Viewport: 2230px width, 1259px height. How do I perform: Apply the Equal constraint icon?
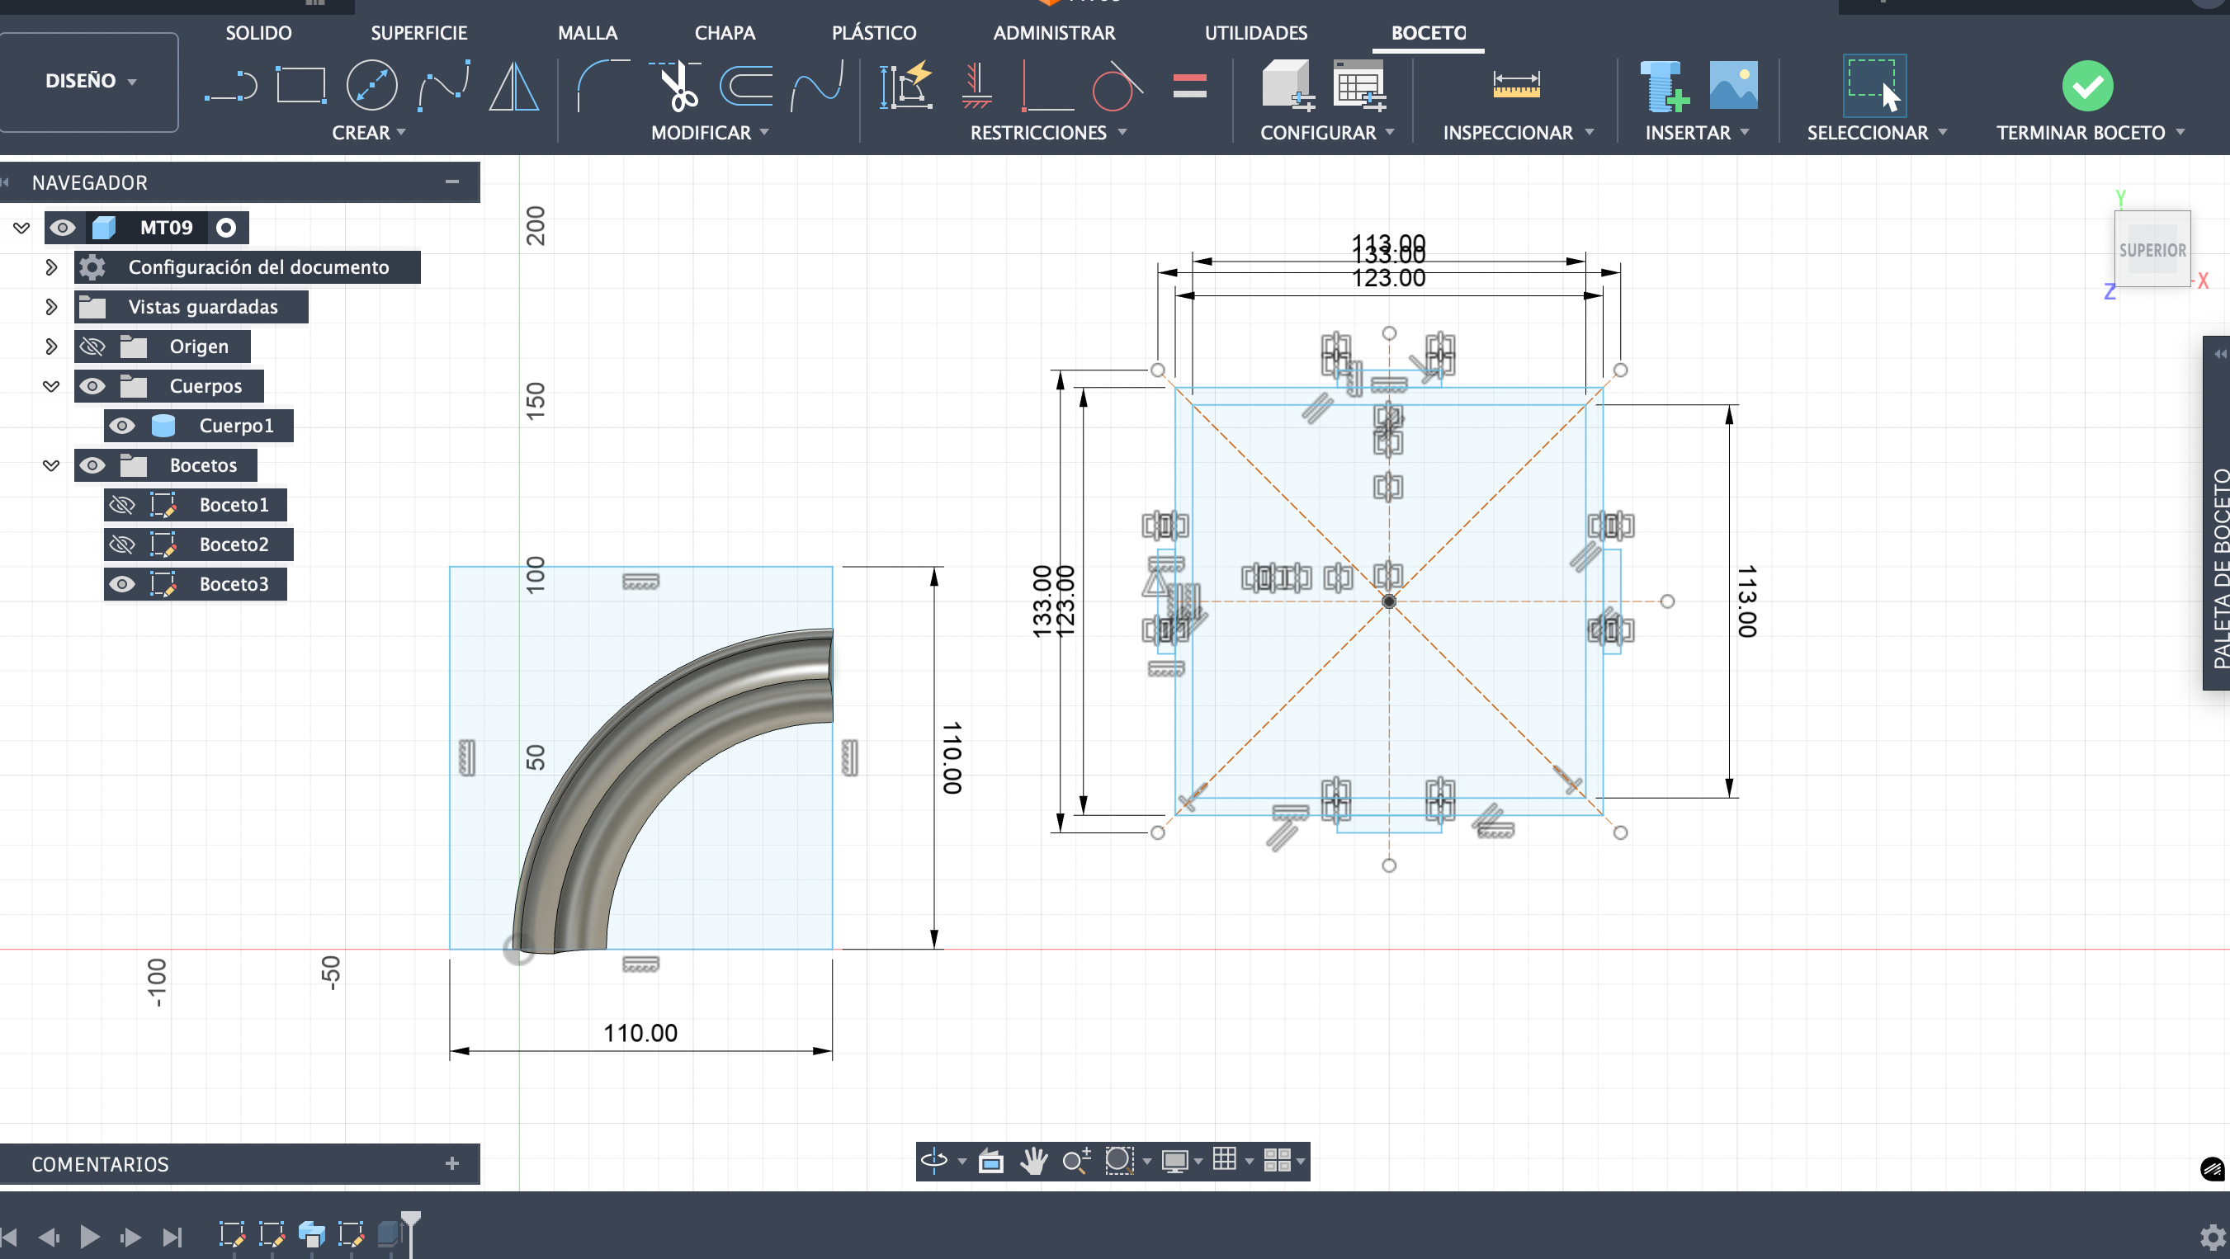[x=1189, y=86]
